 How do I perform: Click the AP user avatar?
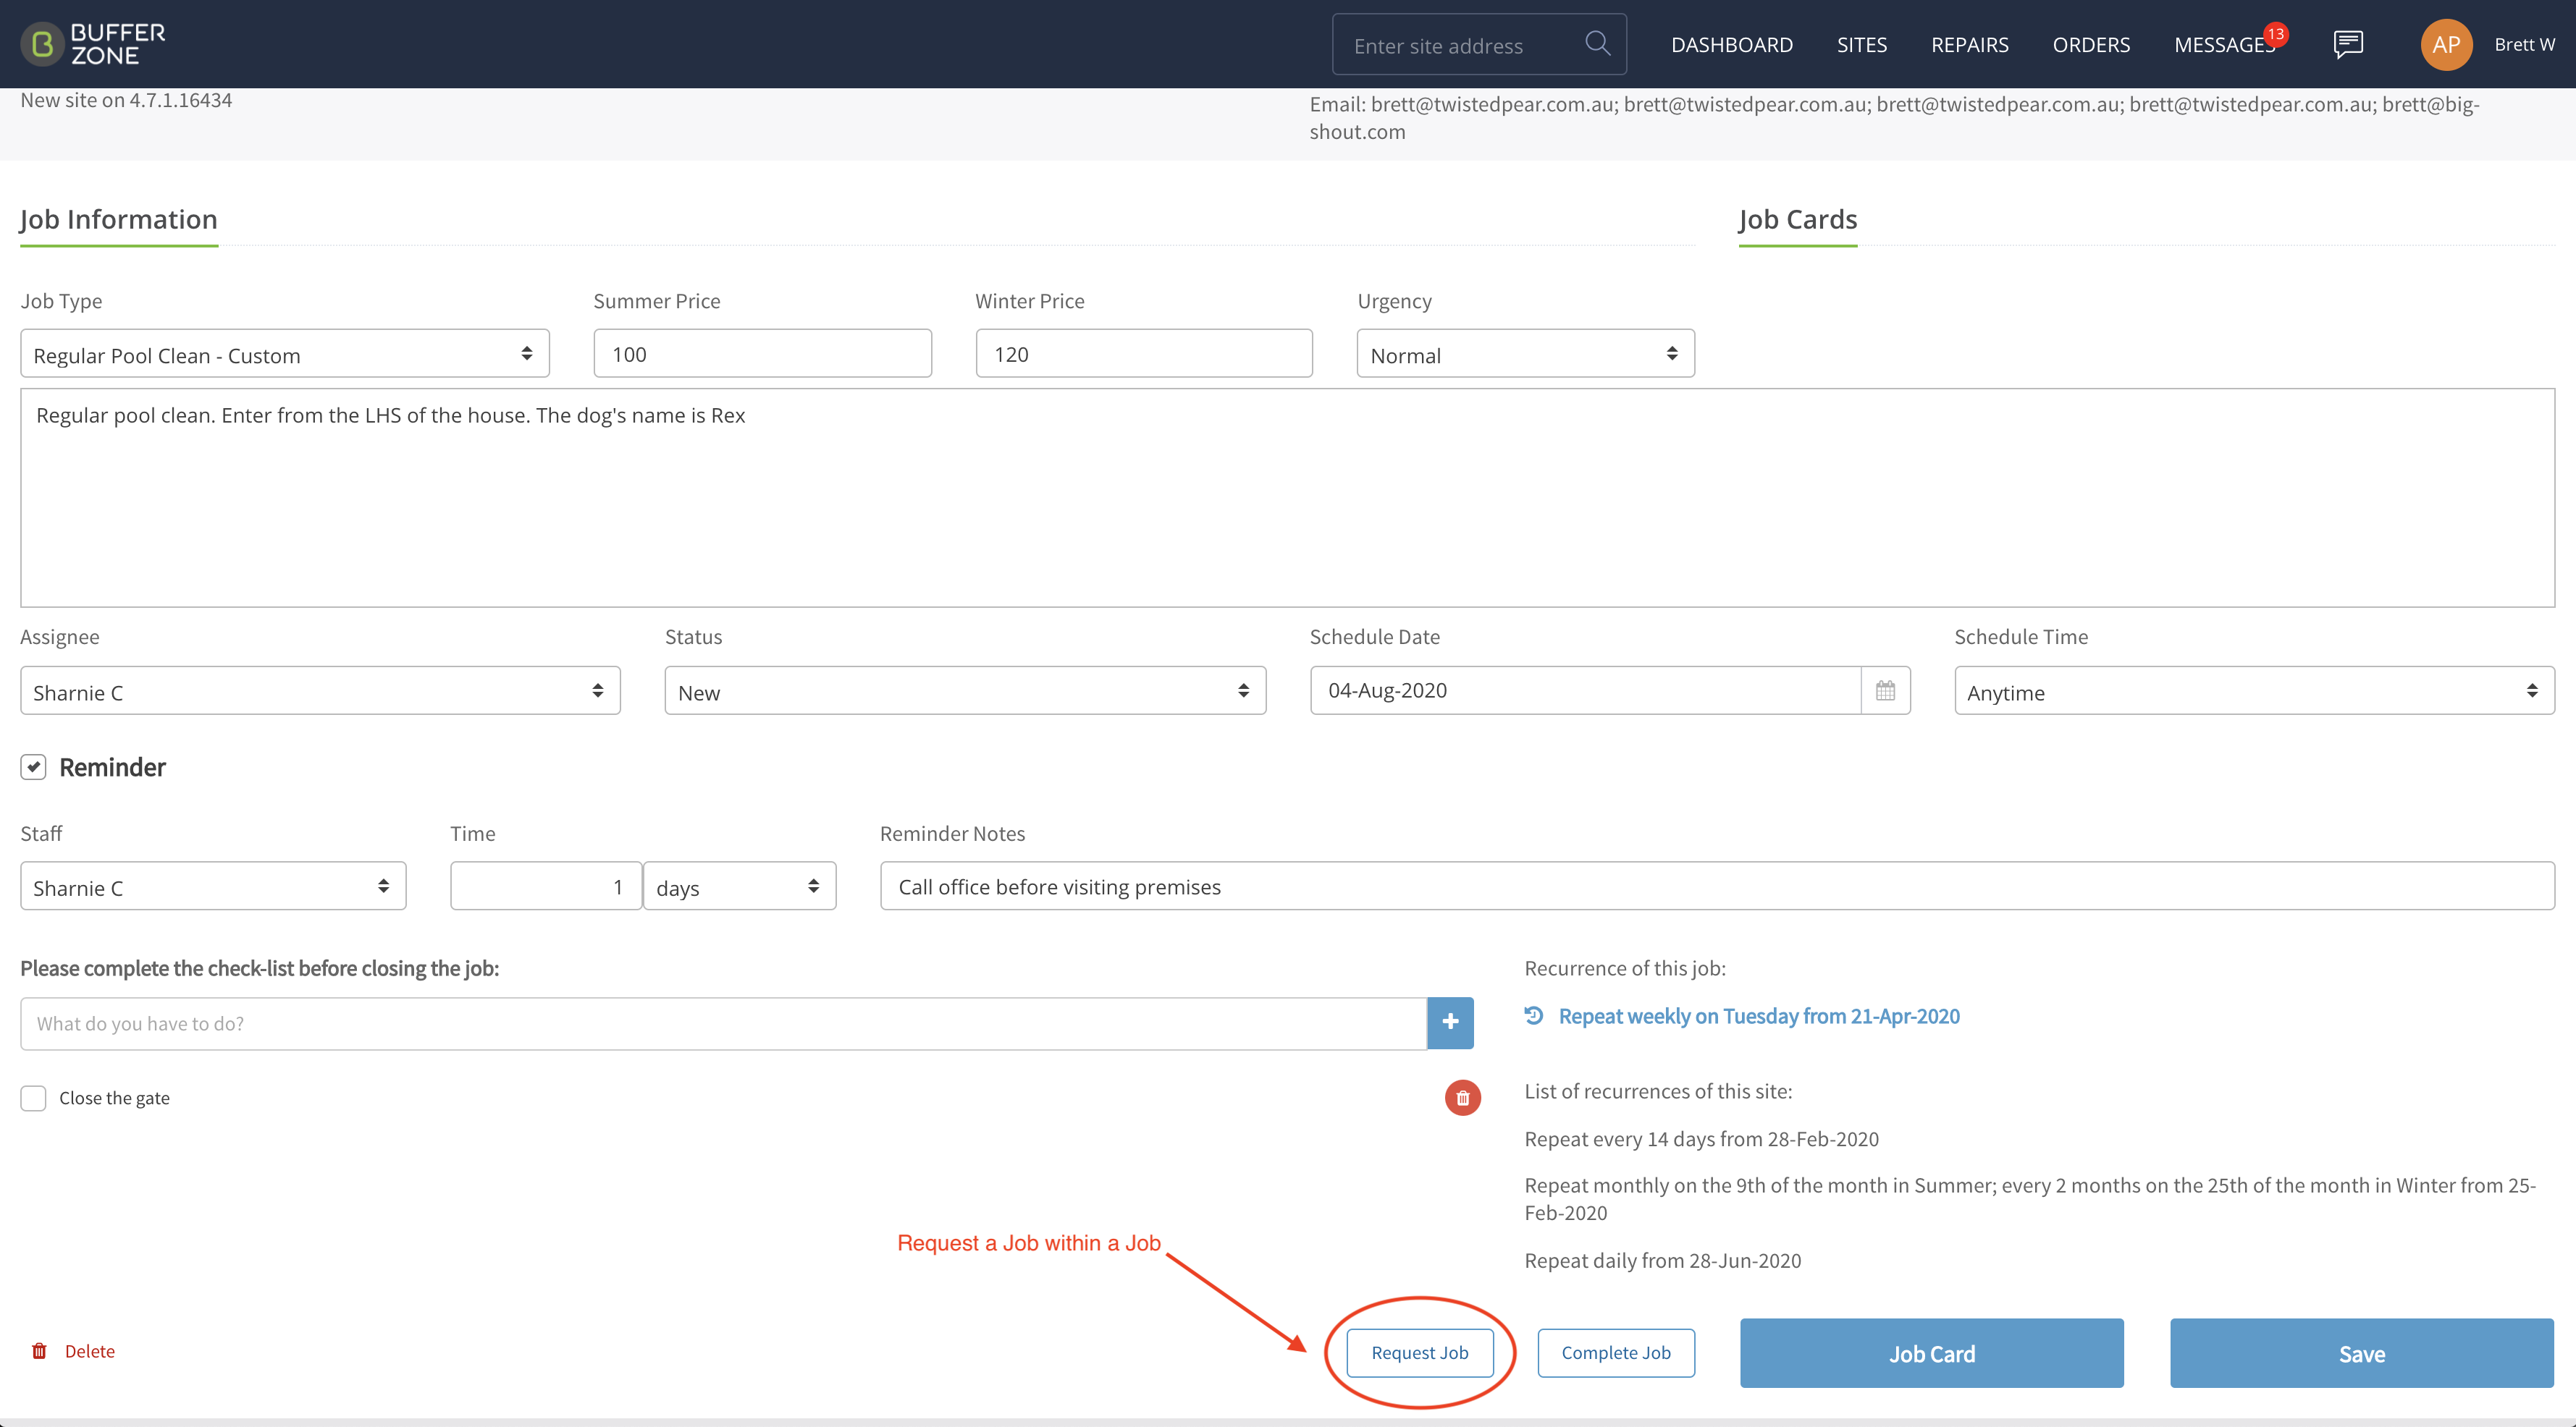point(2446,44)
